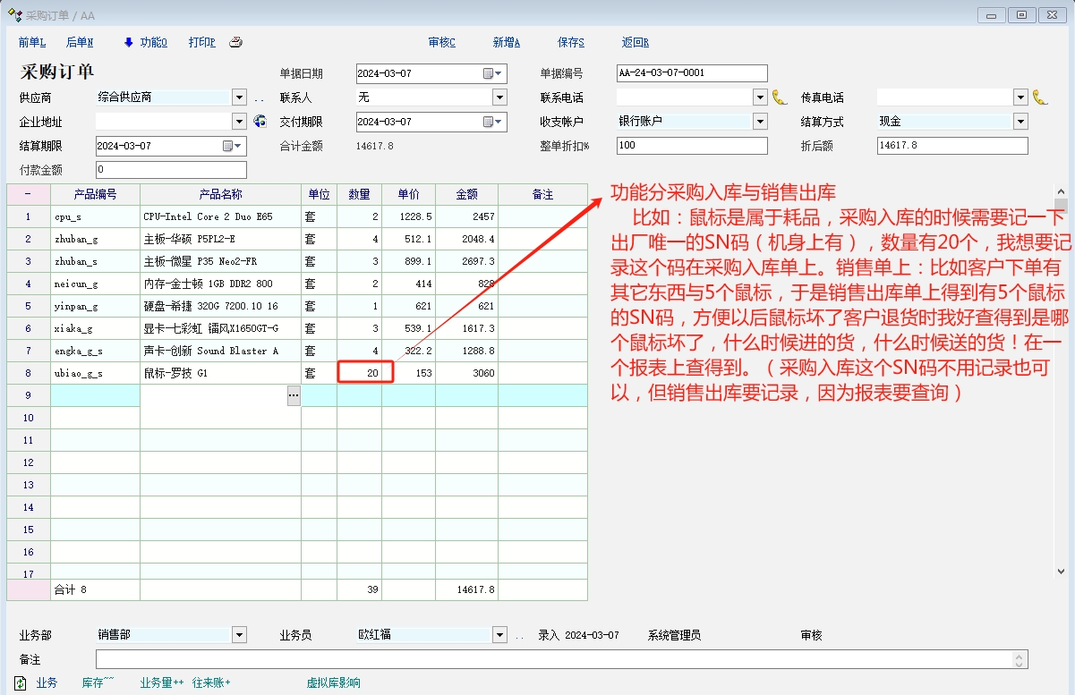1075x695 pixels.
Task: Click the scroll-down arrow of the notes panel
Action: pyautogui.click(x=1061, y=571)
